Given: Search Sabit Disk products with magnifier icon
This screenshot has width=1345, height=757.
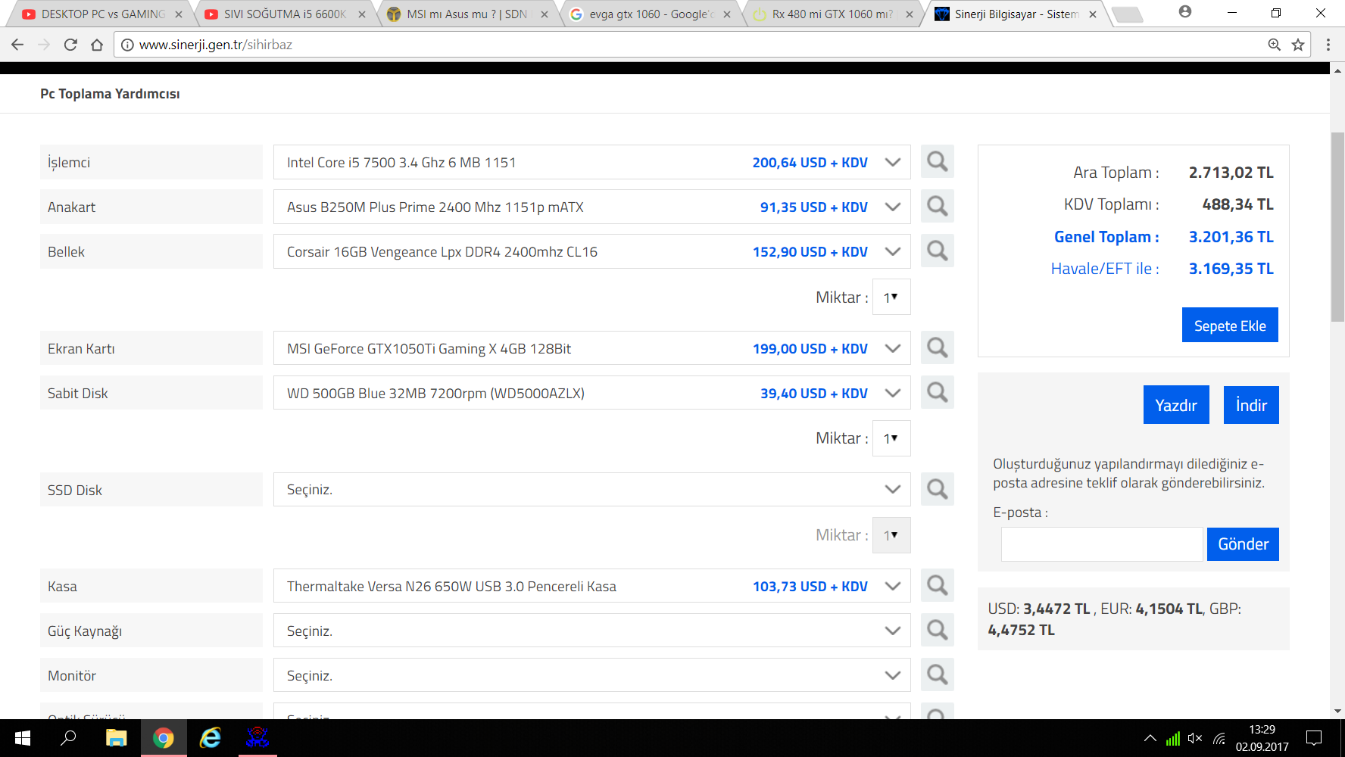Looking at the screenshot, I should [x=938, y=393].
